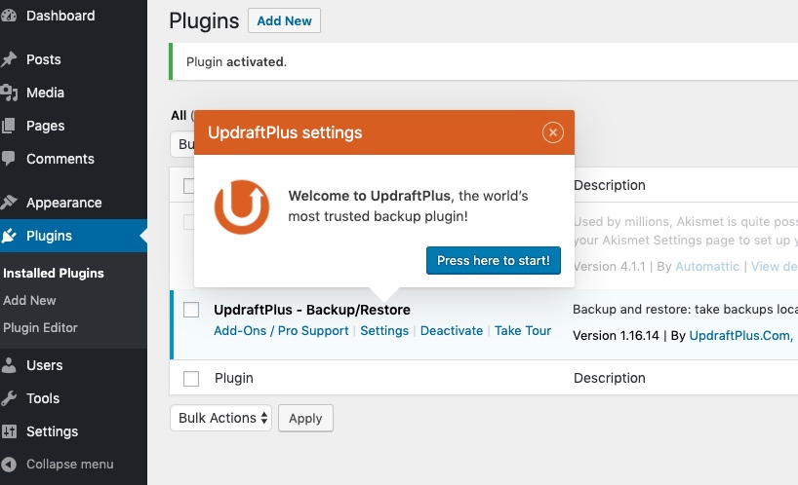The width and height of the screenshot is (798, 485).
Task: Select the Plugins menu item
Action: click(x=50, y=236)
